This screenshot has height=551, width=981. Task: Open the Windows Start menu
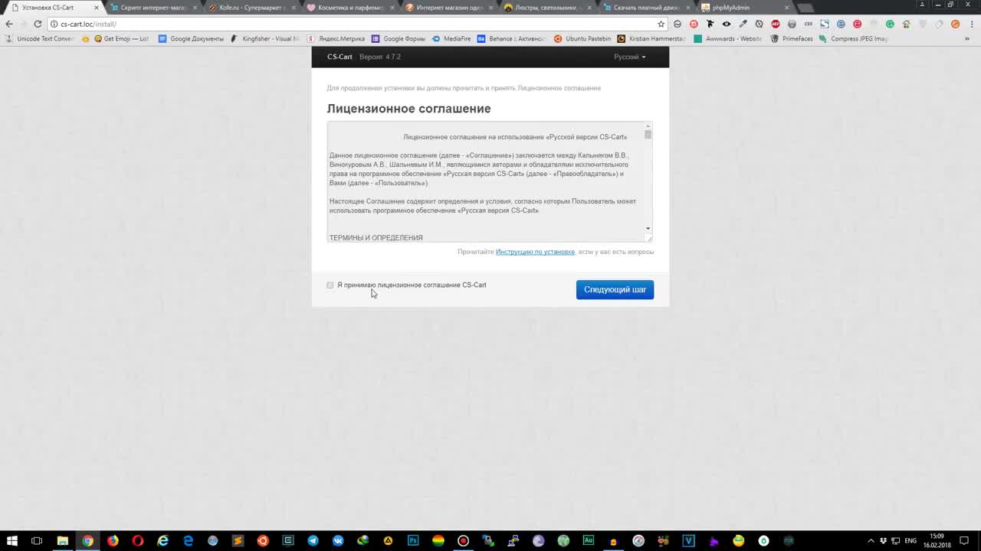click(x=12, y=541)
